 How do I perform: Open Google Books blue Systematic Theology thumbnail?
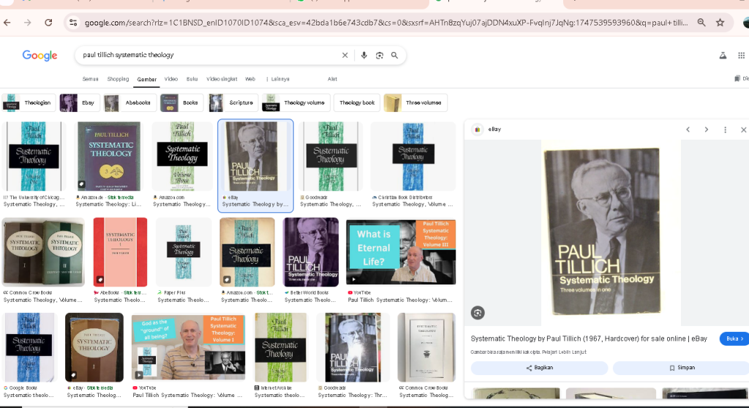click(29, 347)
